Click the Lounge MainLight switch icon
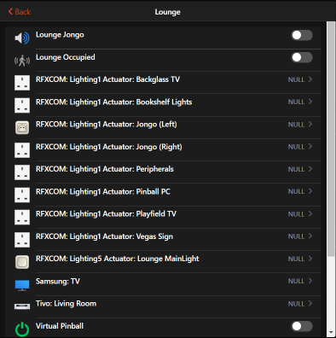The width and height of the screenshot is (336, 338). (22, 262)
